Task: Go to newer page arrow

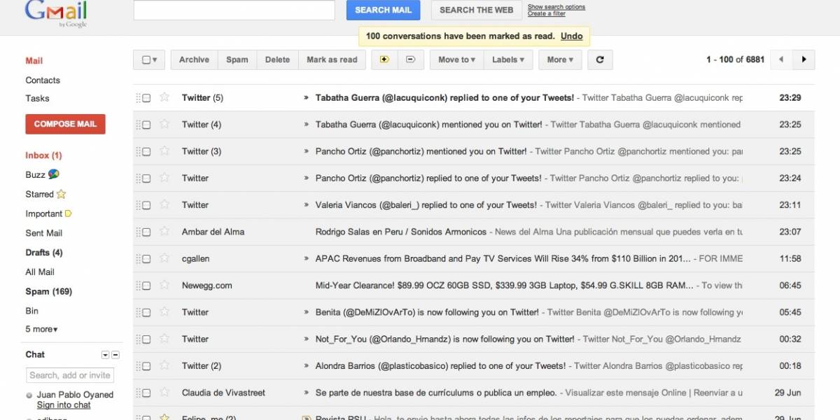Action: point(781,59)
